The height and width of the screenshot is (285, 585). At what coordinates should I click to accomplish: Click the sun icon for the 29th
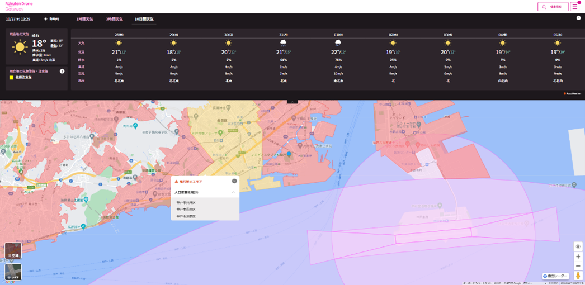tap(173, 43)
